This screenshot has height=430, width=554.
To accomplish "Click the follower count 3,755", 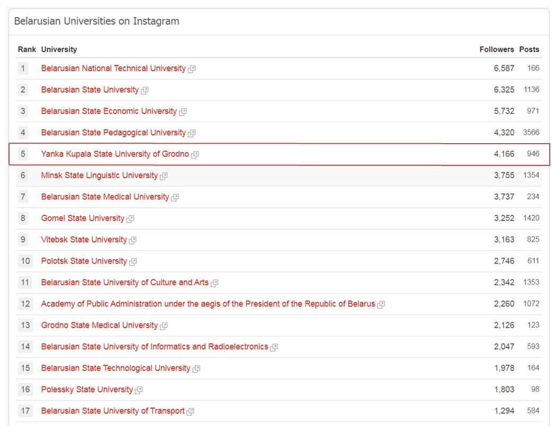I will [x=504, y=175].
